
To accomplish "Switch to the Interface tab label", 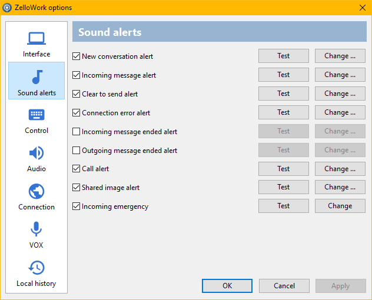I will tap(36, 54).
